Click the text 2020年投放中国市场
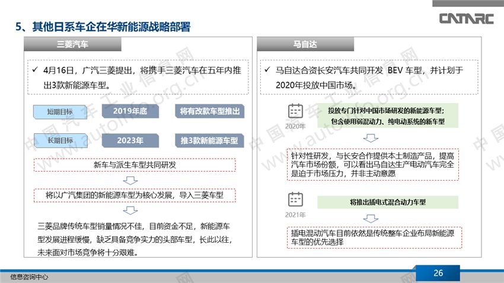This screenshot has height=283, width=504. tap(314, 85)
